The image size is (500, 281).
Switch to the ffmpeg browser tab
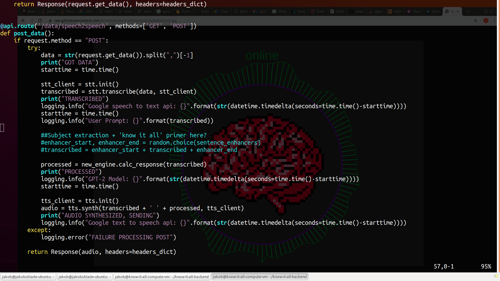tap(280, 11)
